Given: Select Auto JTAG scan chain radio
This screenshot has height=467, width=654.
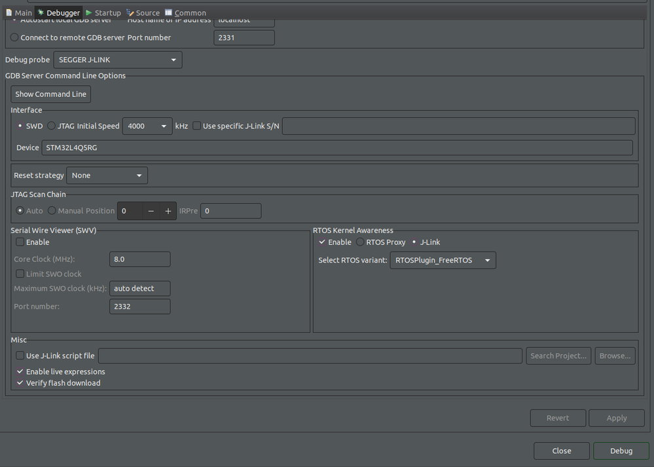Looking at the screenshot, I should 20,211.
